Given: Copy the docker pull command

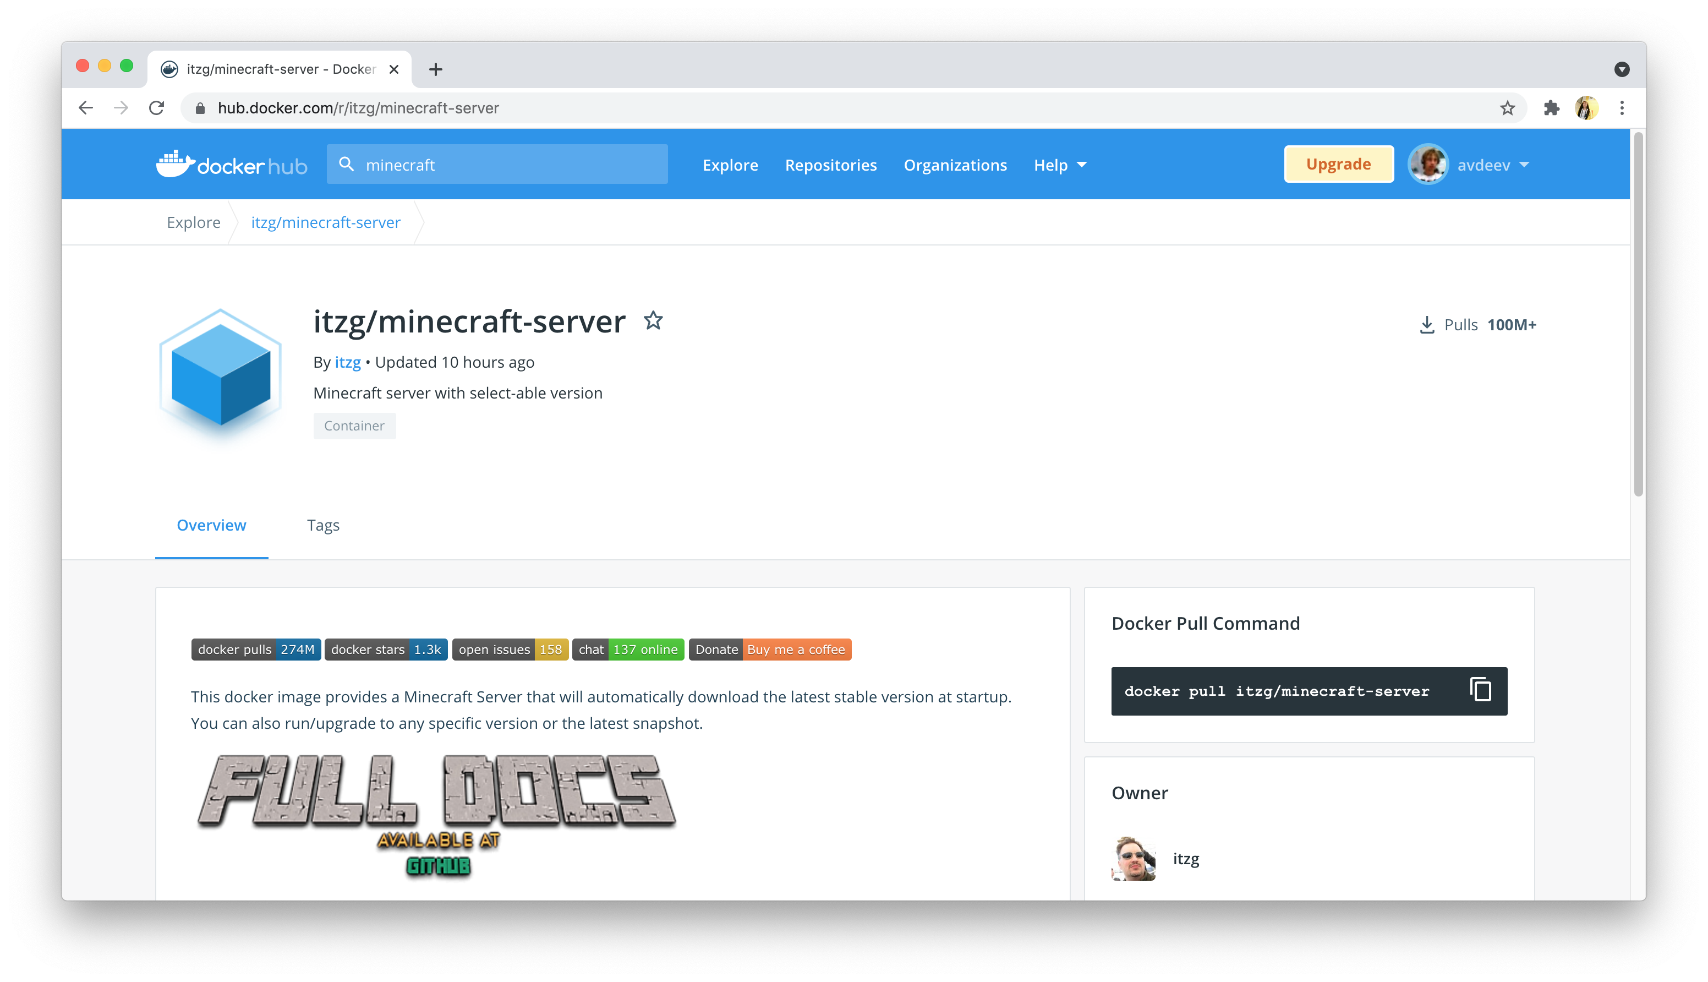Looking at the screenshot, I should [x=1480, y=691].
